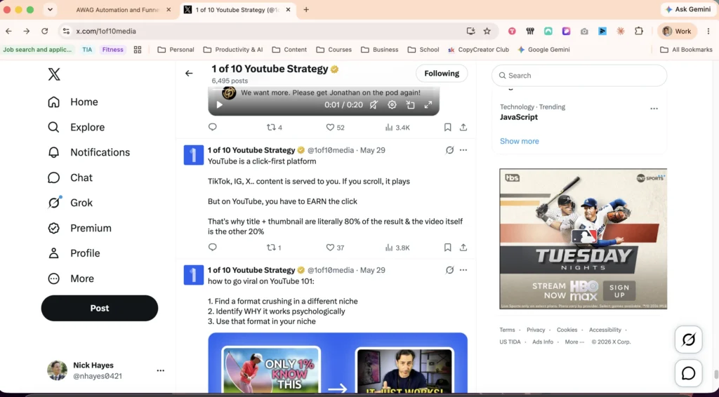Bookmark the click-first platform post
This screenshot has height=397, width=719.
tap(447, 248)
